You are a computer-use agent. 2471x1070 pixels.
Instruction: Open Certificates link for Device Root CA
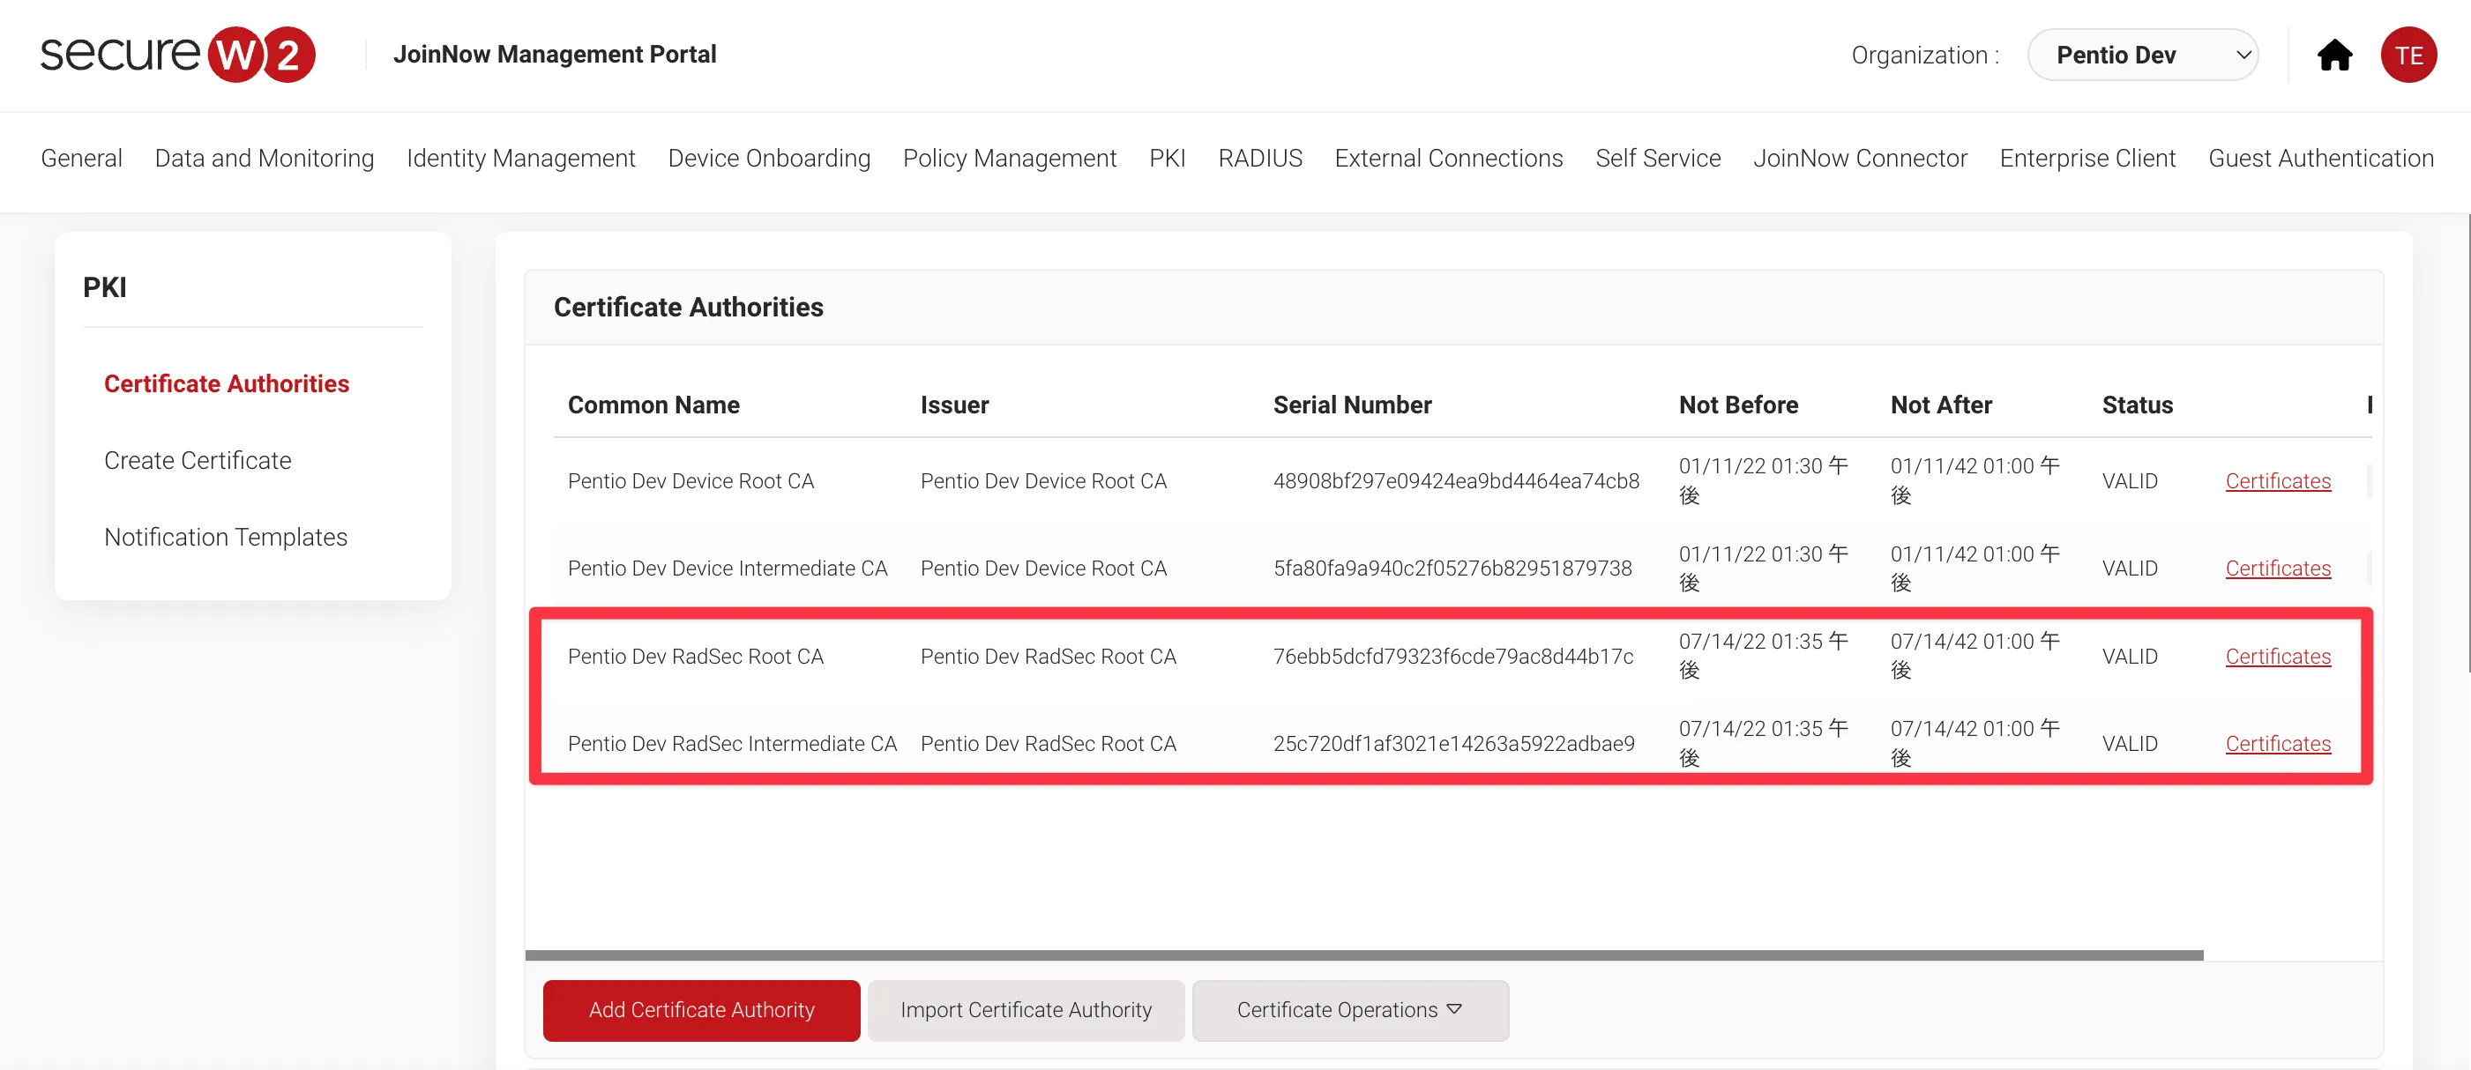(2277, 481)
